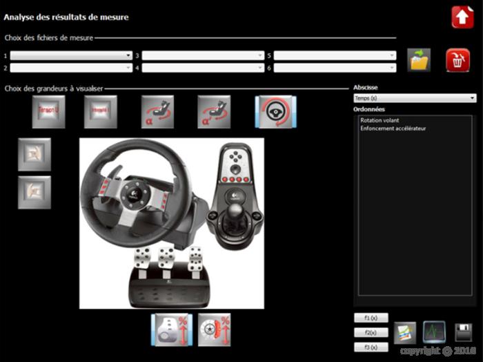Click the upper grey hand-gesture quantity button
Screen dimensions: 483x362
tap(34, 155)
